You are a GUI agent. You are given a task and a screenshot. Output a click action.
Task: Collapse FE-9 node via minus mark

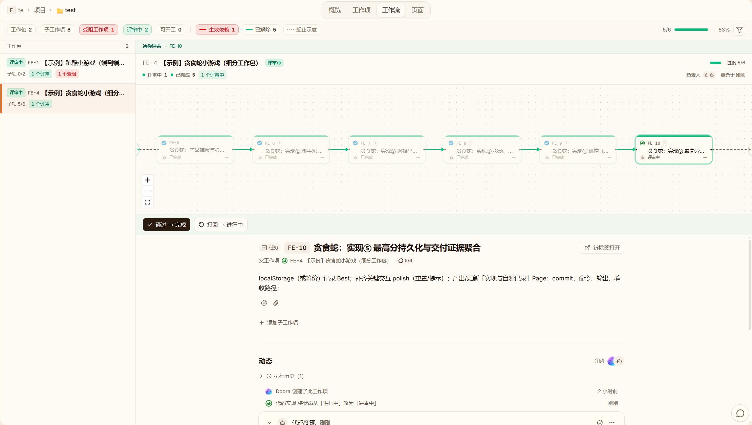[609, 158]
